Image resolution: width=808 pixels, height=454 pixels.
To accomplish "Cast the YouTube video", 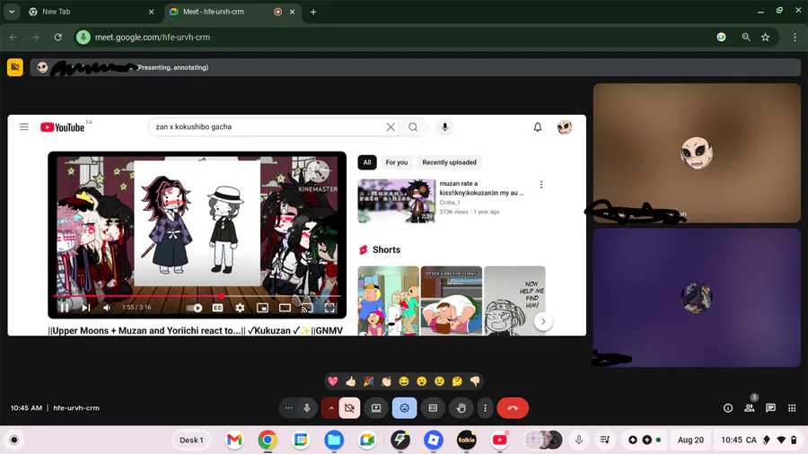I will coord(307,308).
